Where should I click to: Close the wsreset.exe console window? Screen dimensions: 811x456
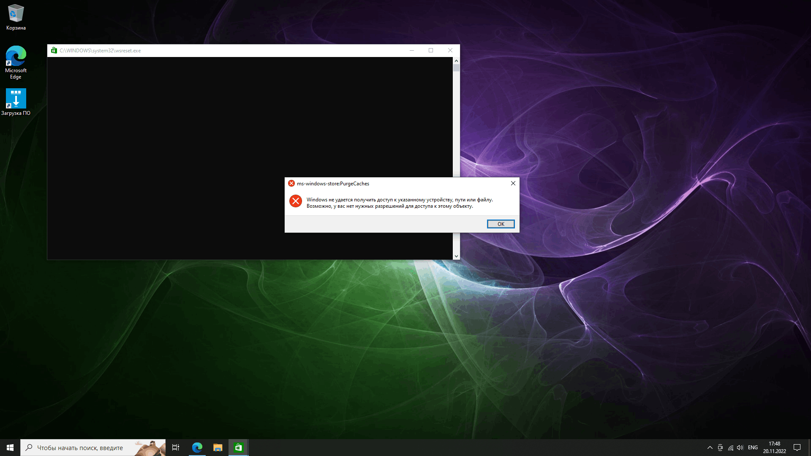(x=450, y=50)
